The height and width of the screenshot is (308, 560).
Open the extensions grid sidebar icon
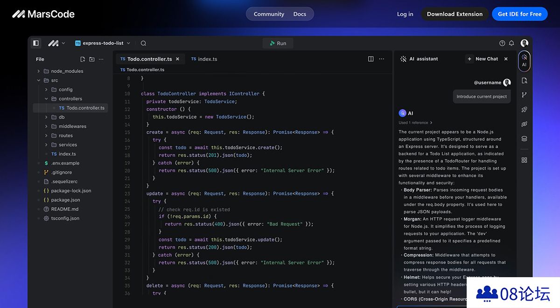(x=524, y=160)
